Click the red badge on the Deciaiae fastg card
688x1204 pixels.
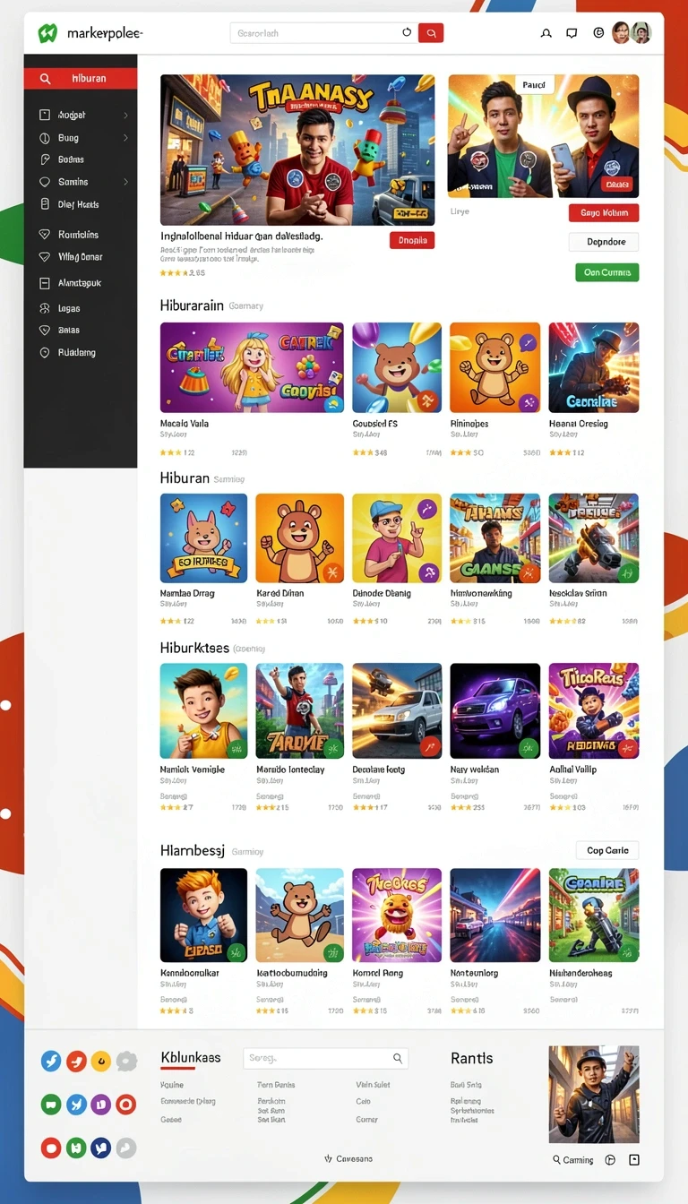click(x=431, y=747)
